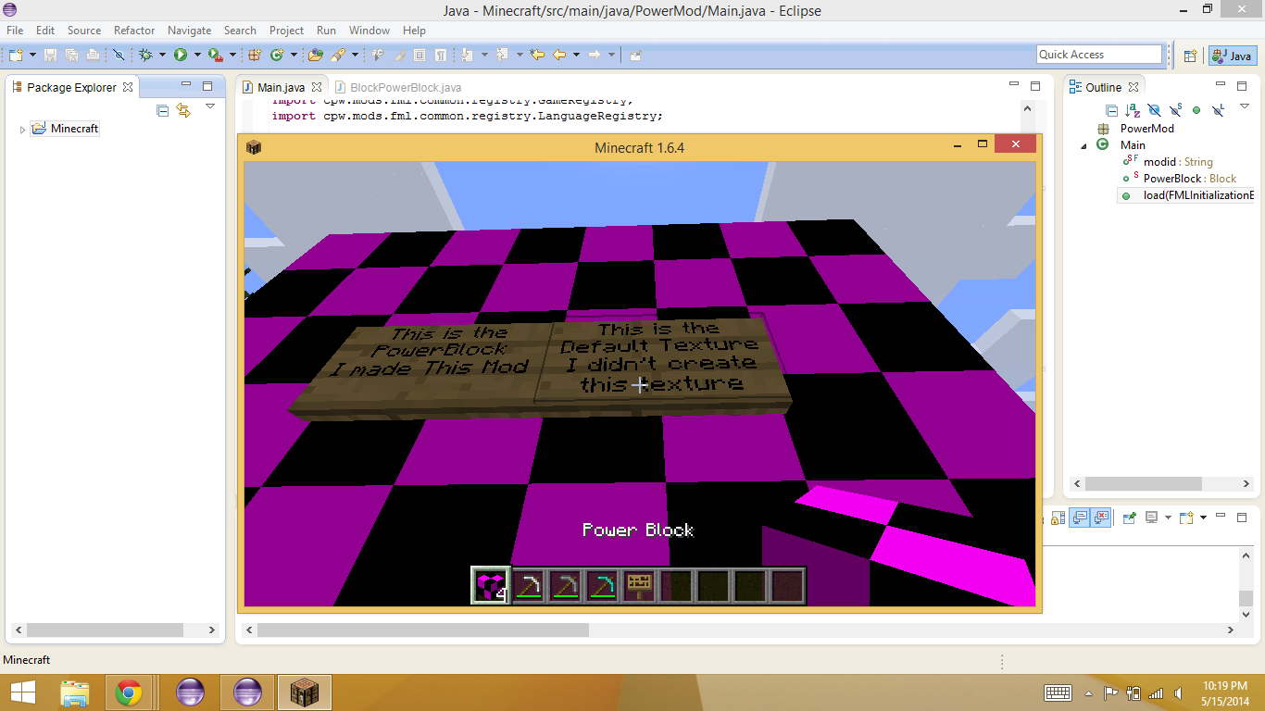Open the Search dropdown arrow
This screenshot has height=711, width=1265.
point(355,55)
